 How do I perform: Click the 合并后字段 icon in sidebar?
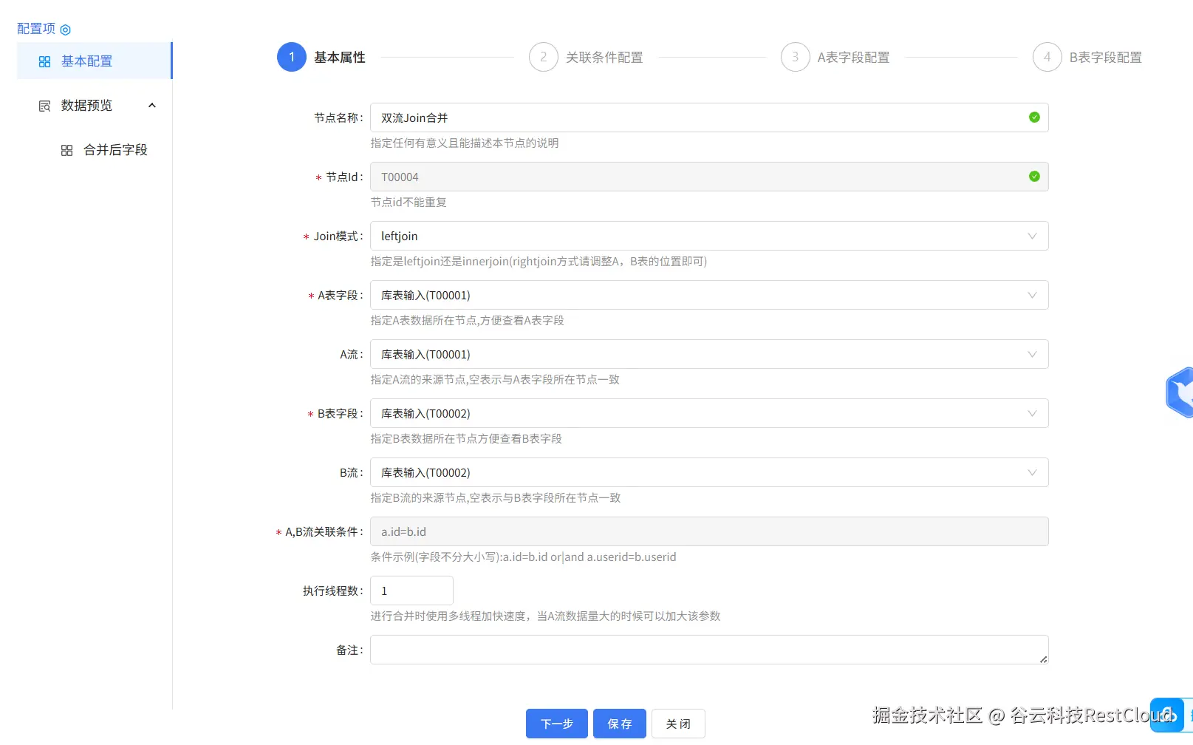[66, 149]
